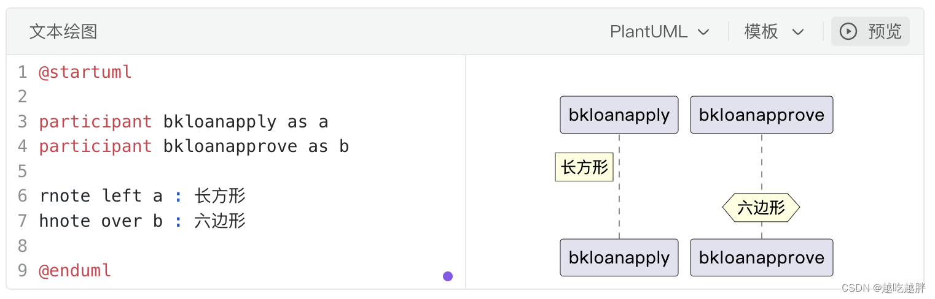Place cursor on participant bkloanapprove line

[x=194, y=146]
